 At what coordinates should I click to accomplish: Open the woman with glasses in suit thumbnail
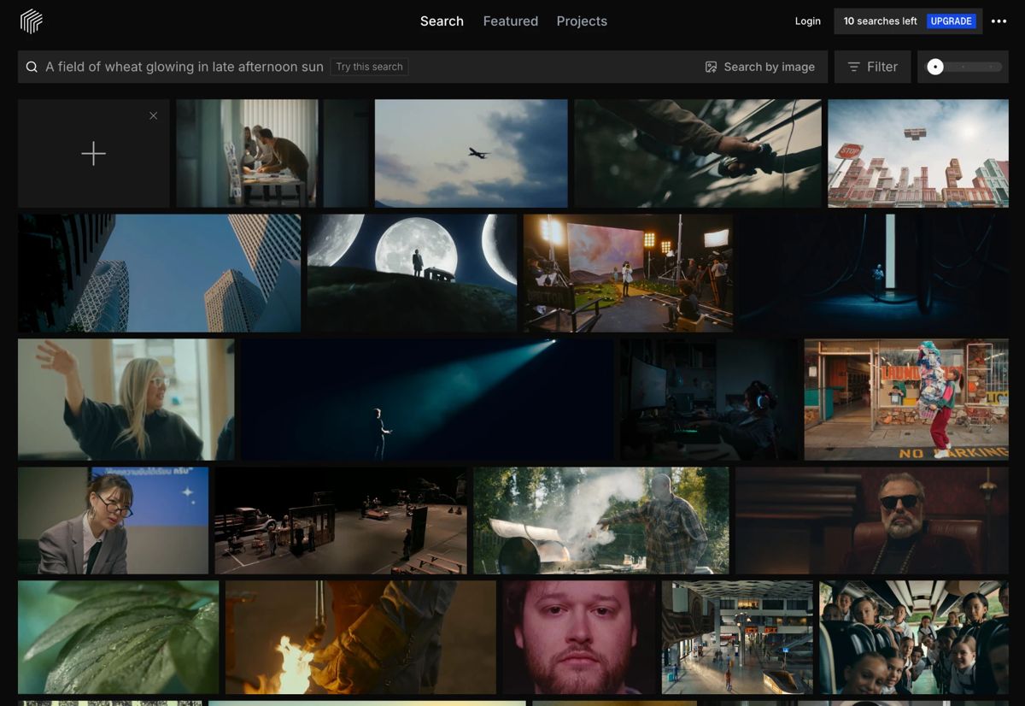coord(113,521)
